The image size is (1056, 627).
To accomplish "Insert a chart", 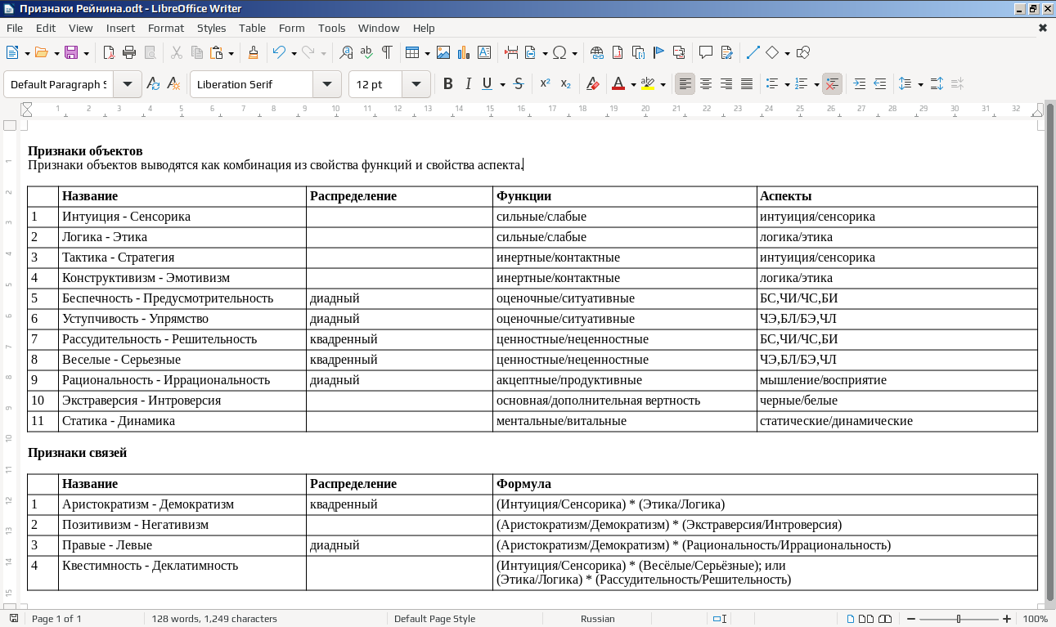I will coord(464,53).
